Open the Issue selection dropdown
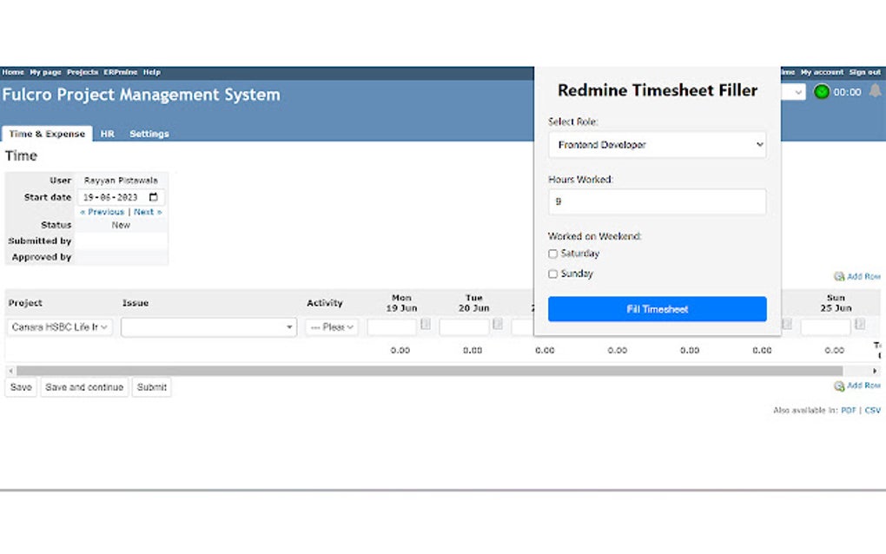Image resolution: width=886 pixels, height=554 pixels. pyautogui.click(x=208, y=326)
